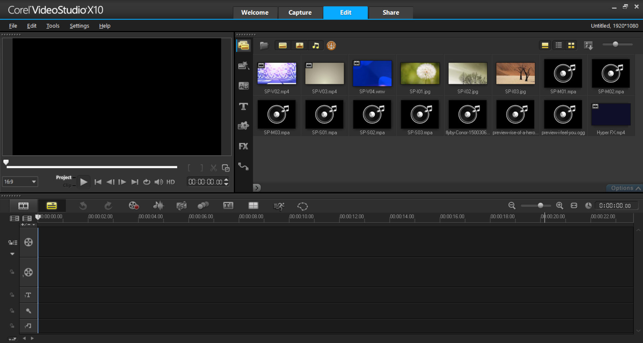643x343 pixels.
Task: Select the SP-I01.jpg dandelion thumbnail
Action: [x=420, y=73]
